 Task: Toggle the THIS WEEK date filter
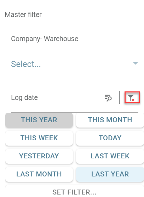pos(39,138)
